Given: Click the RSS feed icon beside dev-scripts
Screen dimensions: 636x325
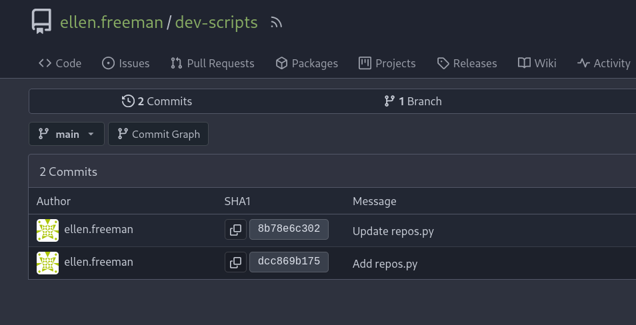Looking at the screenshot, I should (x=277, y=23).
